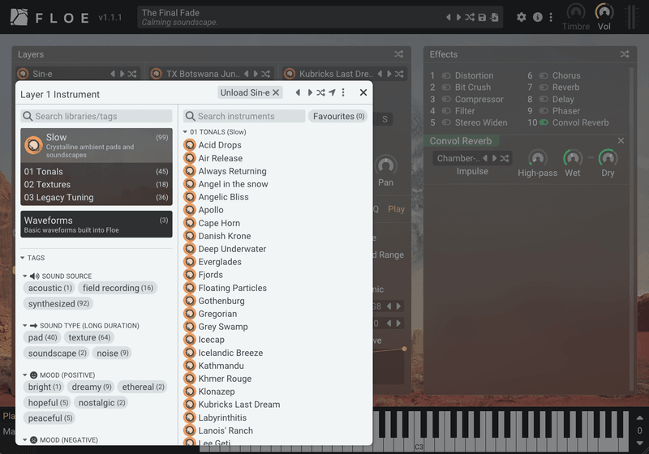This screenshot has width=649, height=454.
Task: Click the Unload Sin-e button
Action: click(249, 92)
